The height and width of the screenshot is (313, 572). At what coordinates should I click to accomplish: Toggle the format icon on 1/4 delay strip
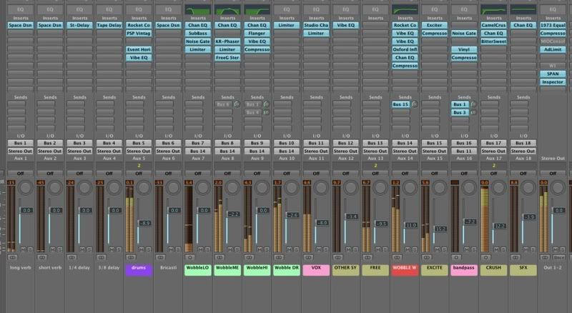coord(71,257)
